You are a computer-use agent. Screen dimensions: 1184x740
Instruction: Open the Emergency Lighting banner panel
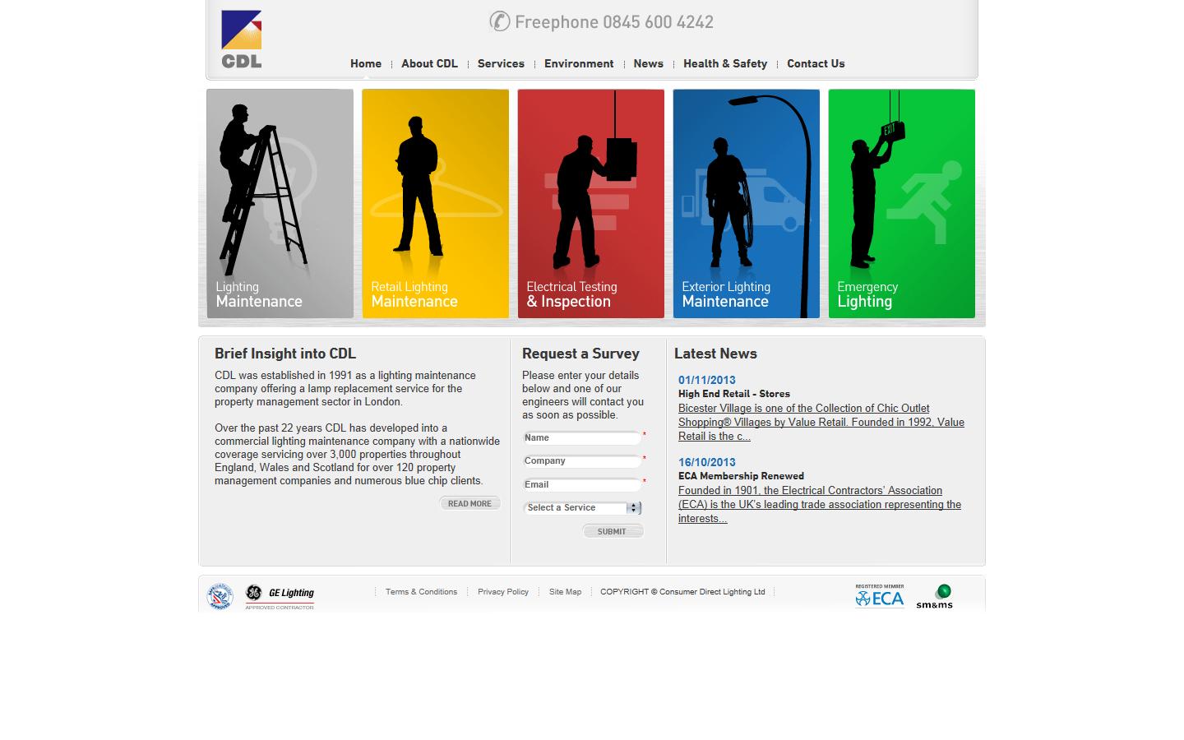(901, 203)
